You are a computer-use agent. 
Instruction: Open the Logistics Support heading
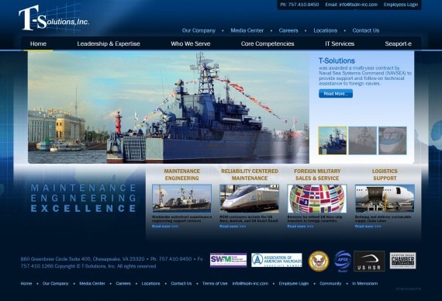tap(385, 175)
